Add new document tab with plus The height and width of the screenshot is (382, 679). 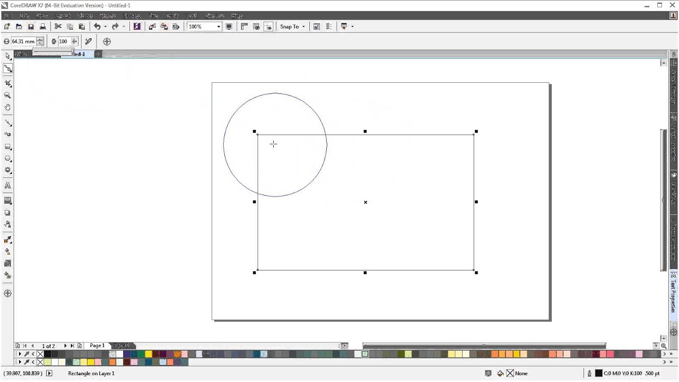click(99, 54)
